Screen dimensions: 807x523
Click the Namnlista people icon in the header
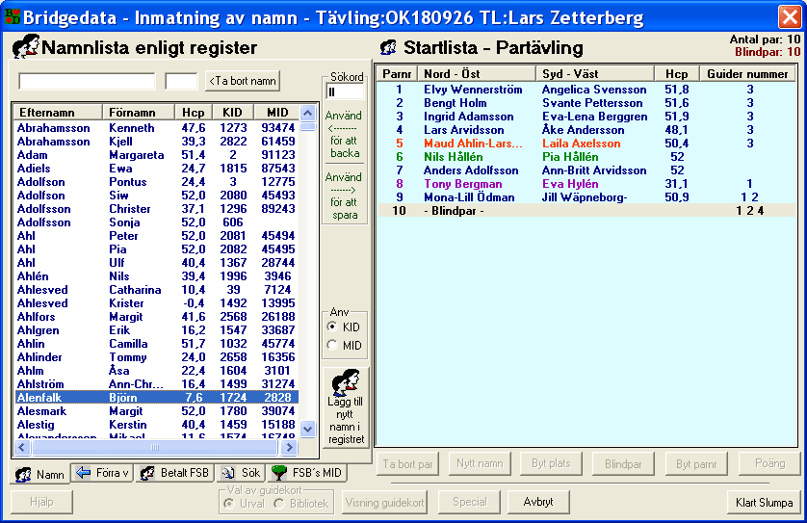25,47
